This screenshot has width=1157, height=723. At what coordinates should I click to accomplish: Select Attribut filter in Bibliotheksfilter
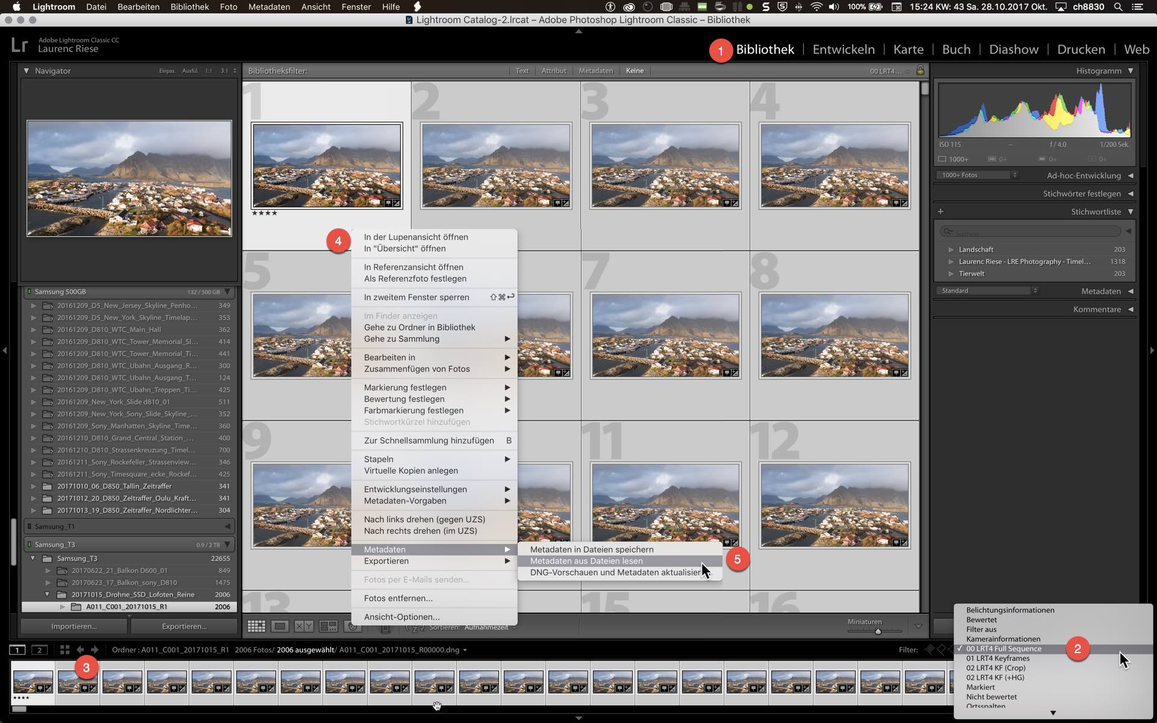[x=554, y=70]
